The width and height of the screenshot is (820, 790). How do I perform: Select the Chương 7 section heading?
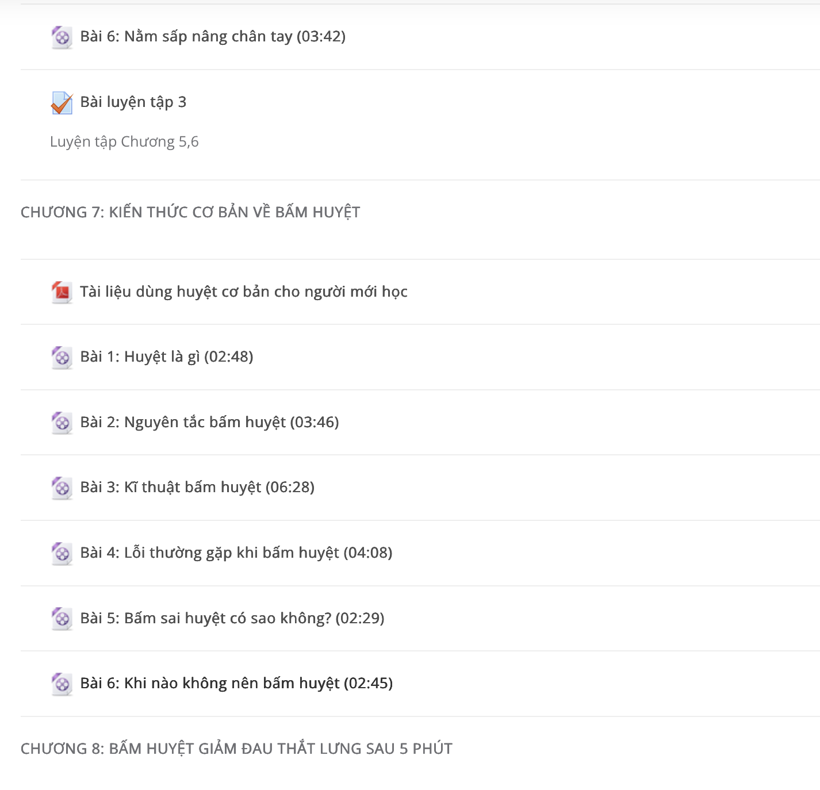click(190, 212)
